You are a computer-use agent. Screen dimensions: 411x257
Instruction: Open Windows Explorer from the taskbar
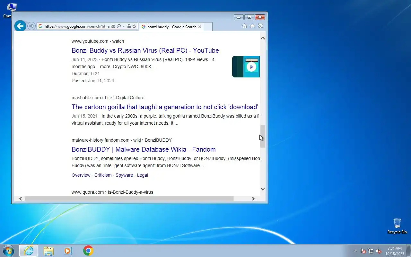(48, 251)
